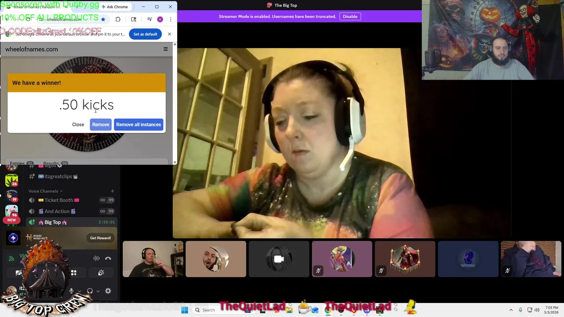Viewport: 564px width, 317px height.
Task: Toggle noise suppression waveform icon
Action: coord(96,258)
